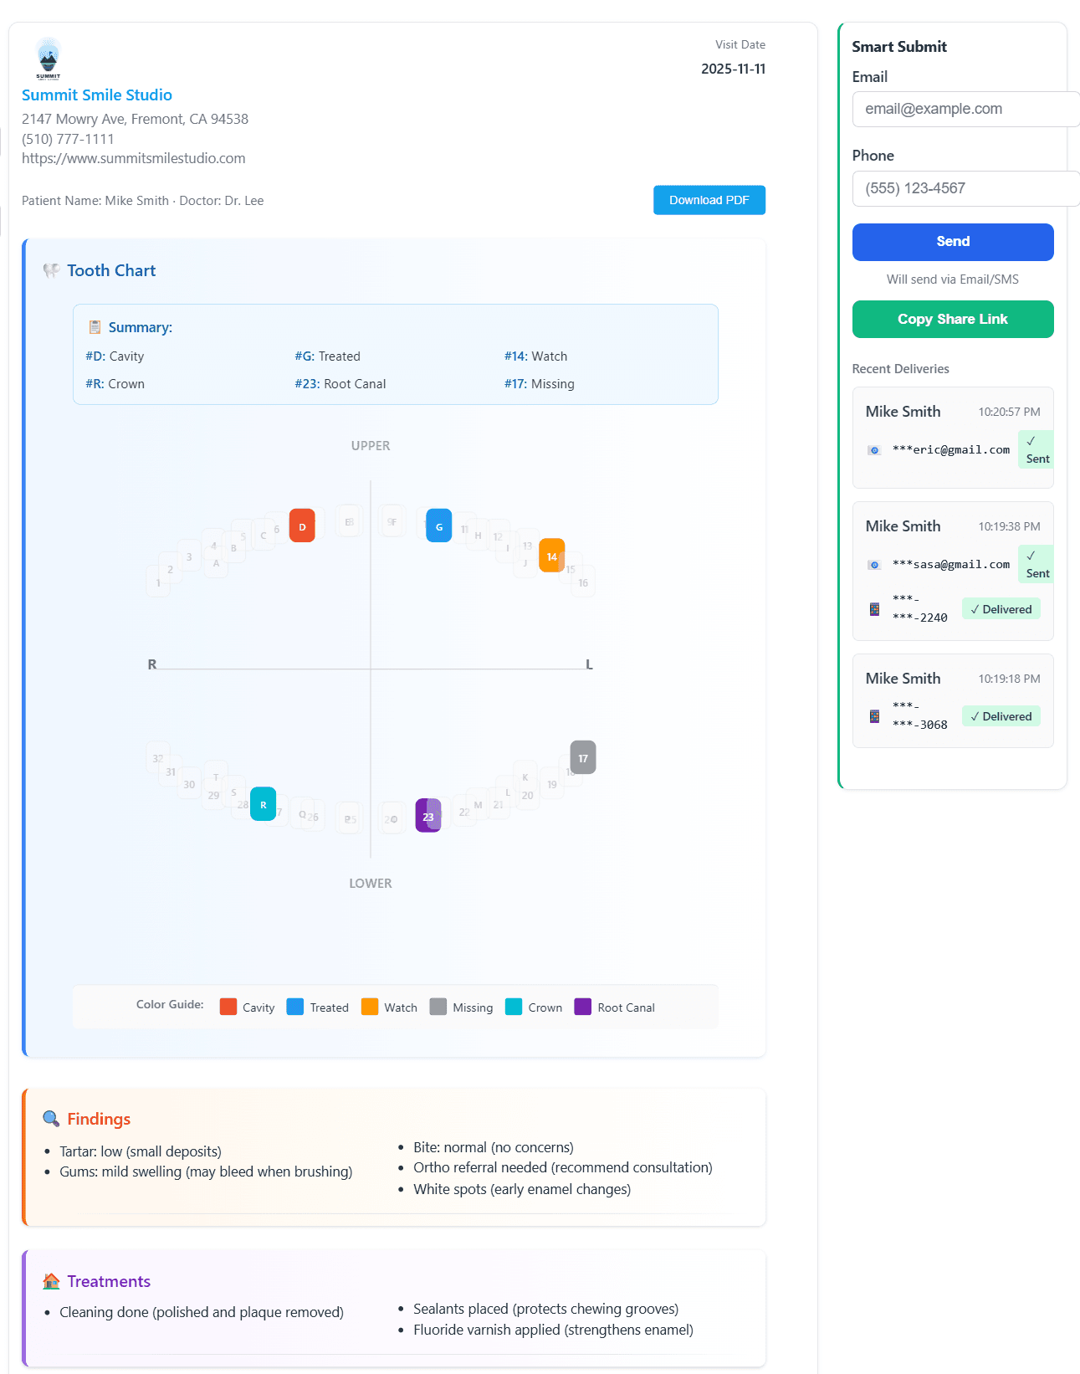
Task: Select the gray missing tooth 17
Action: click(x=583, y=757)
